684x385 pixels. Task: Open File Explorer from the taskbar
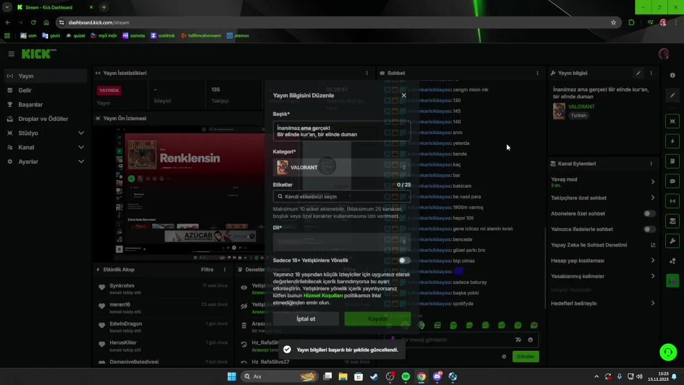tap(343, 376)
